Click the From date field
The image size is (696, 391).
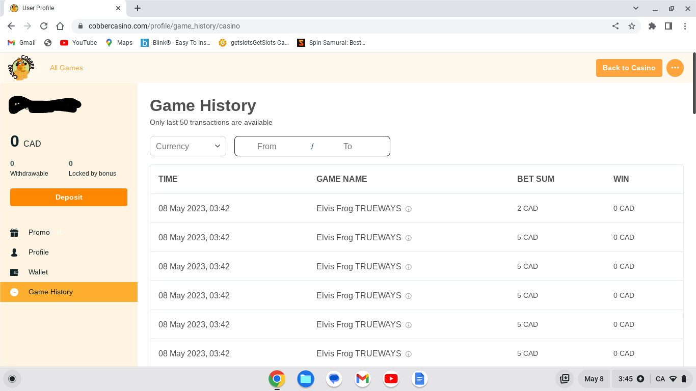click(x=266, y=146)
